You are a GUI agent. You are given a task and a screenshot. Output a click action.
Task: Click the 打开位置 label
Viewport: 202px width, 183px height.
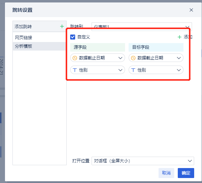pos(81,161)
